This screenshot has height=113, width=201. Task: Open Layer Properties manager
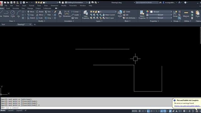point(85,15)
